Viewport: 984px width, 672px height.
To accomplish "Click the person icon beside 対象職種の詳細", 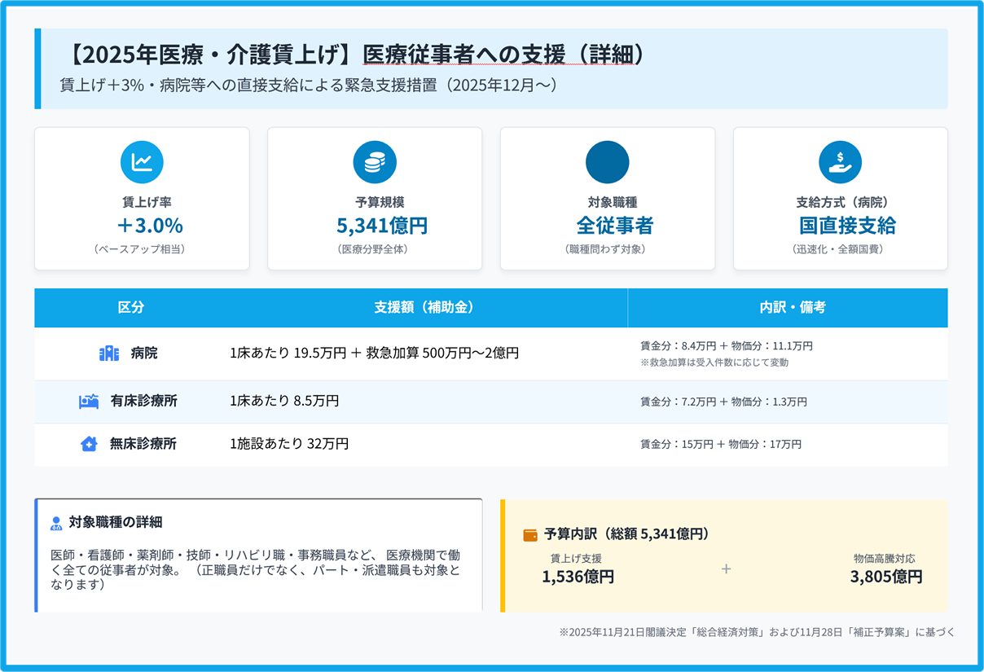I will click(x=56, y=523).
